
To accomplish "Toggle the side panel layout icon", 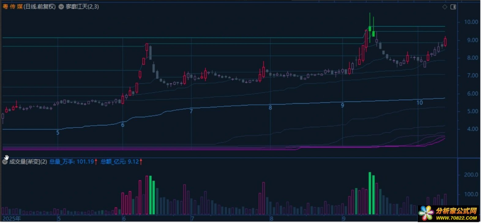I will (453, 7).
